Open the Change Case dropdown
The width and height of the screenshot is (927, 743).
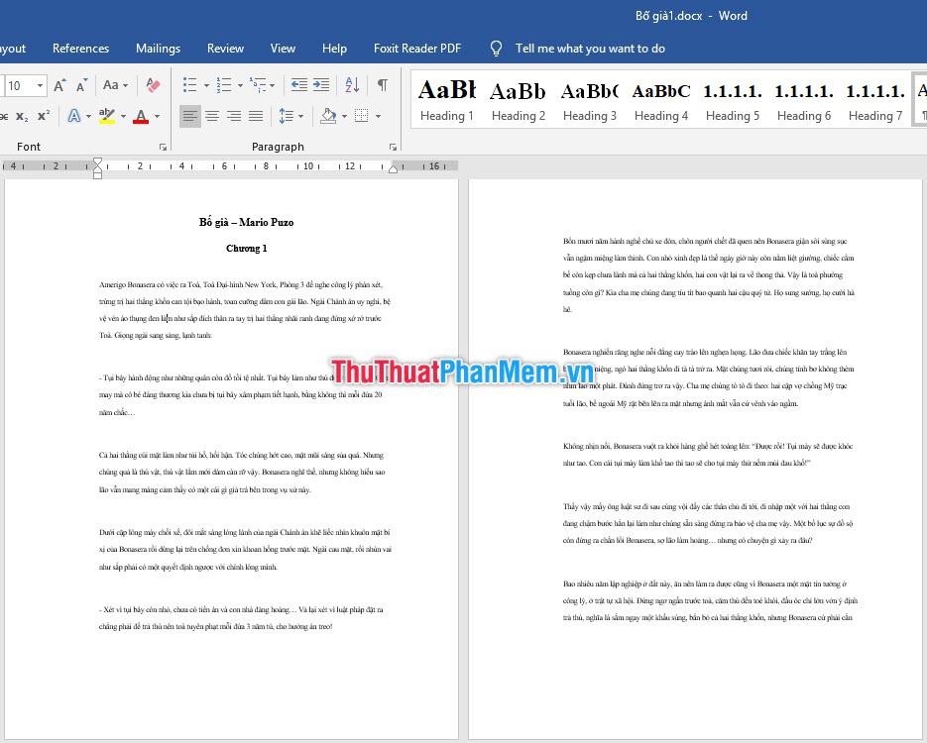coord(111,86)
